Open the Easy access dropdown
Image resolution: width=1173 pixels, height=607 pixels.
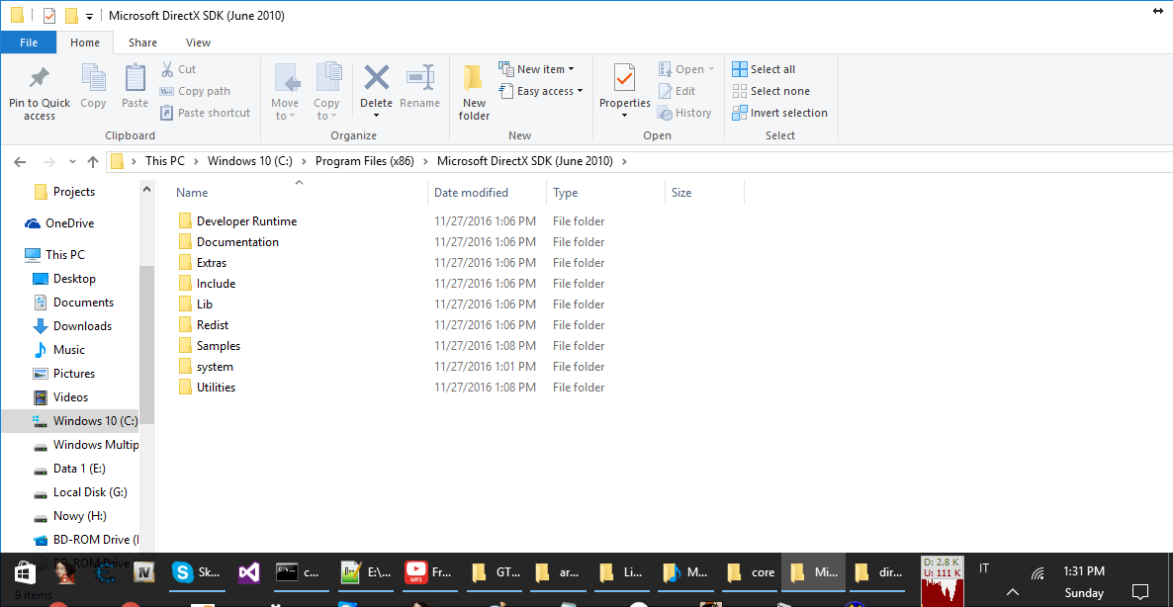[x=542, y=91]
